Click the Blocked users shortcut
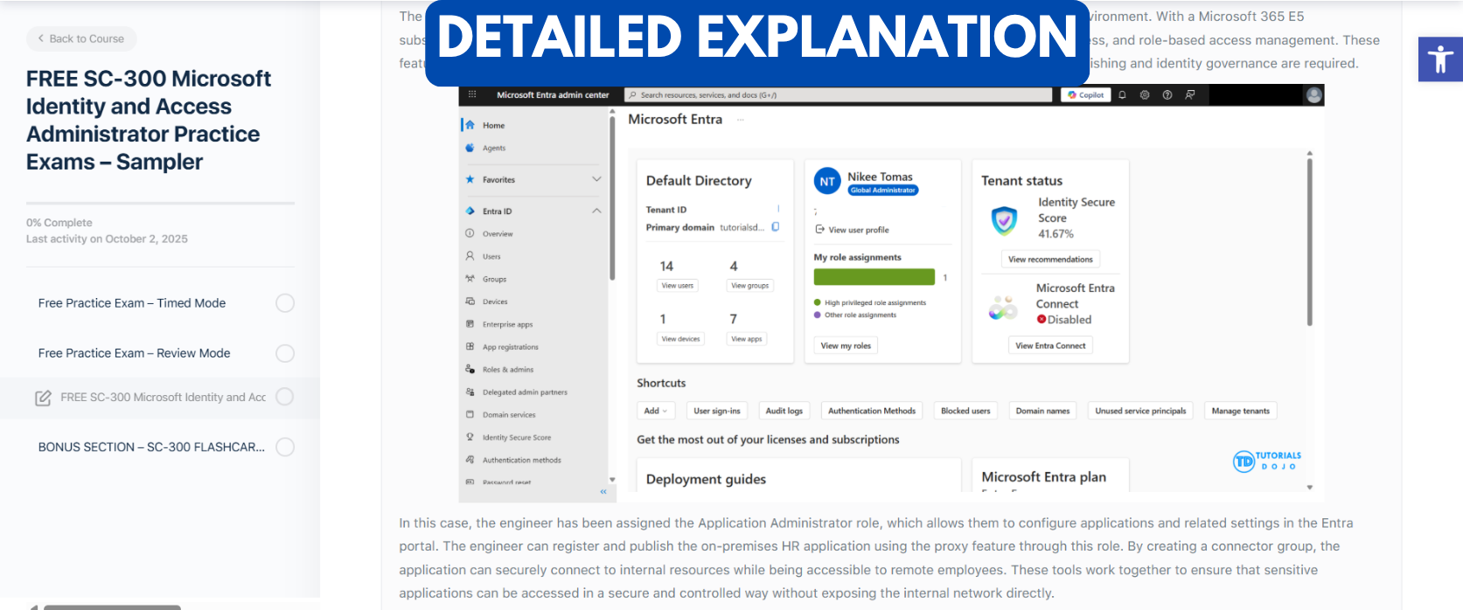The height and width of the screenshot is (610, 1463). [965, 411]
